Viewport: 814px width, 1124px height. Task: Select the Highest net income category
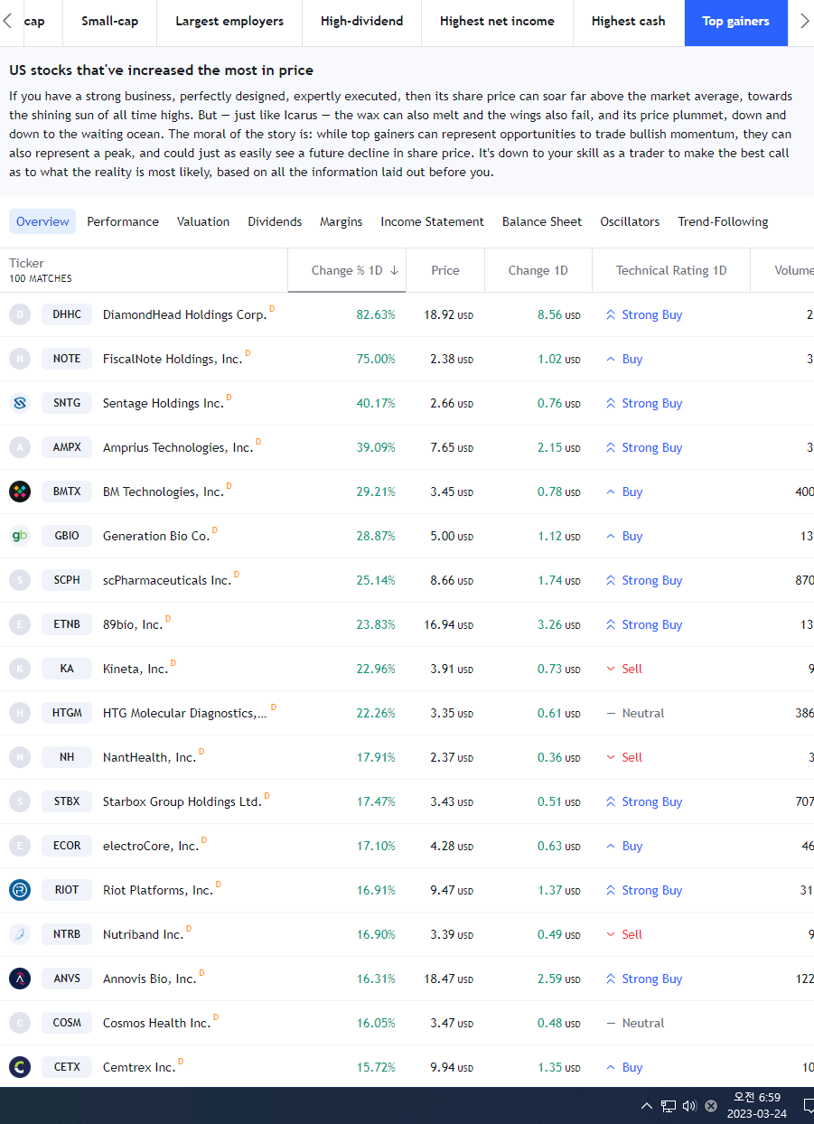pyautogui.click(x=497, y=22)
